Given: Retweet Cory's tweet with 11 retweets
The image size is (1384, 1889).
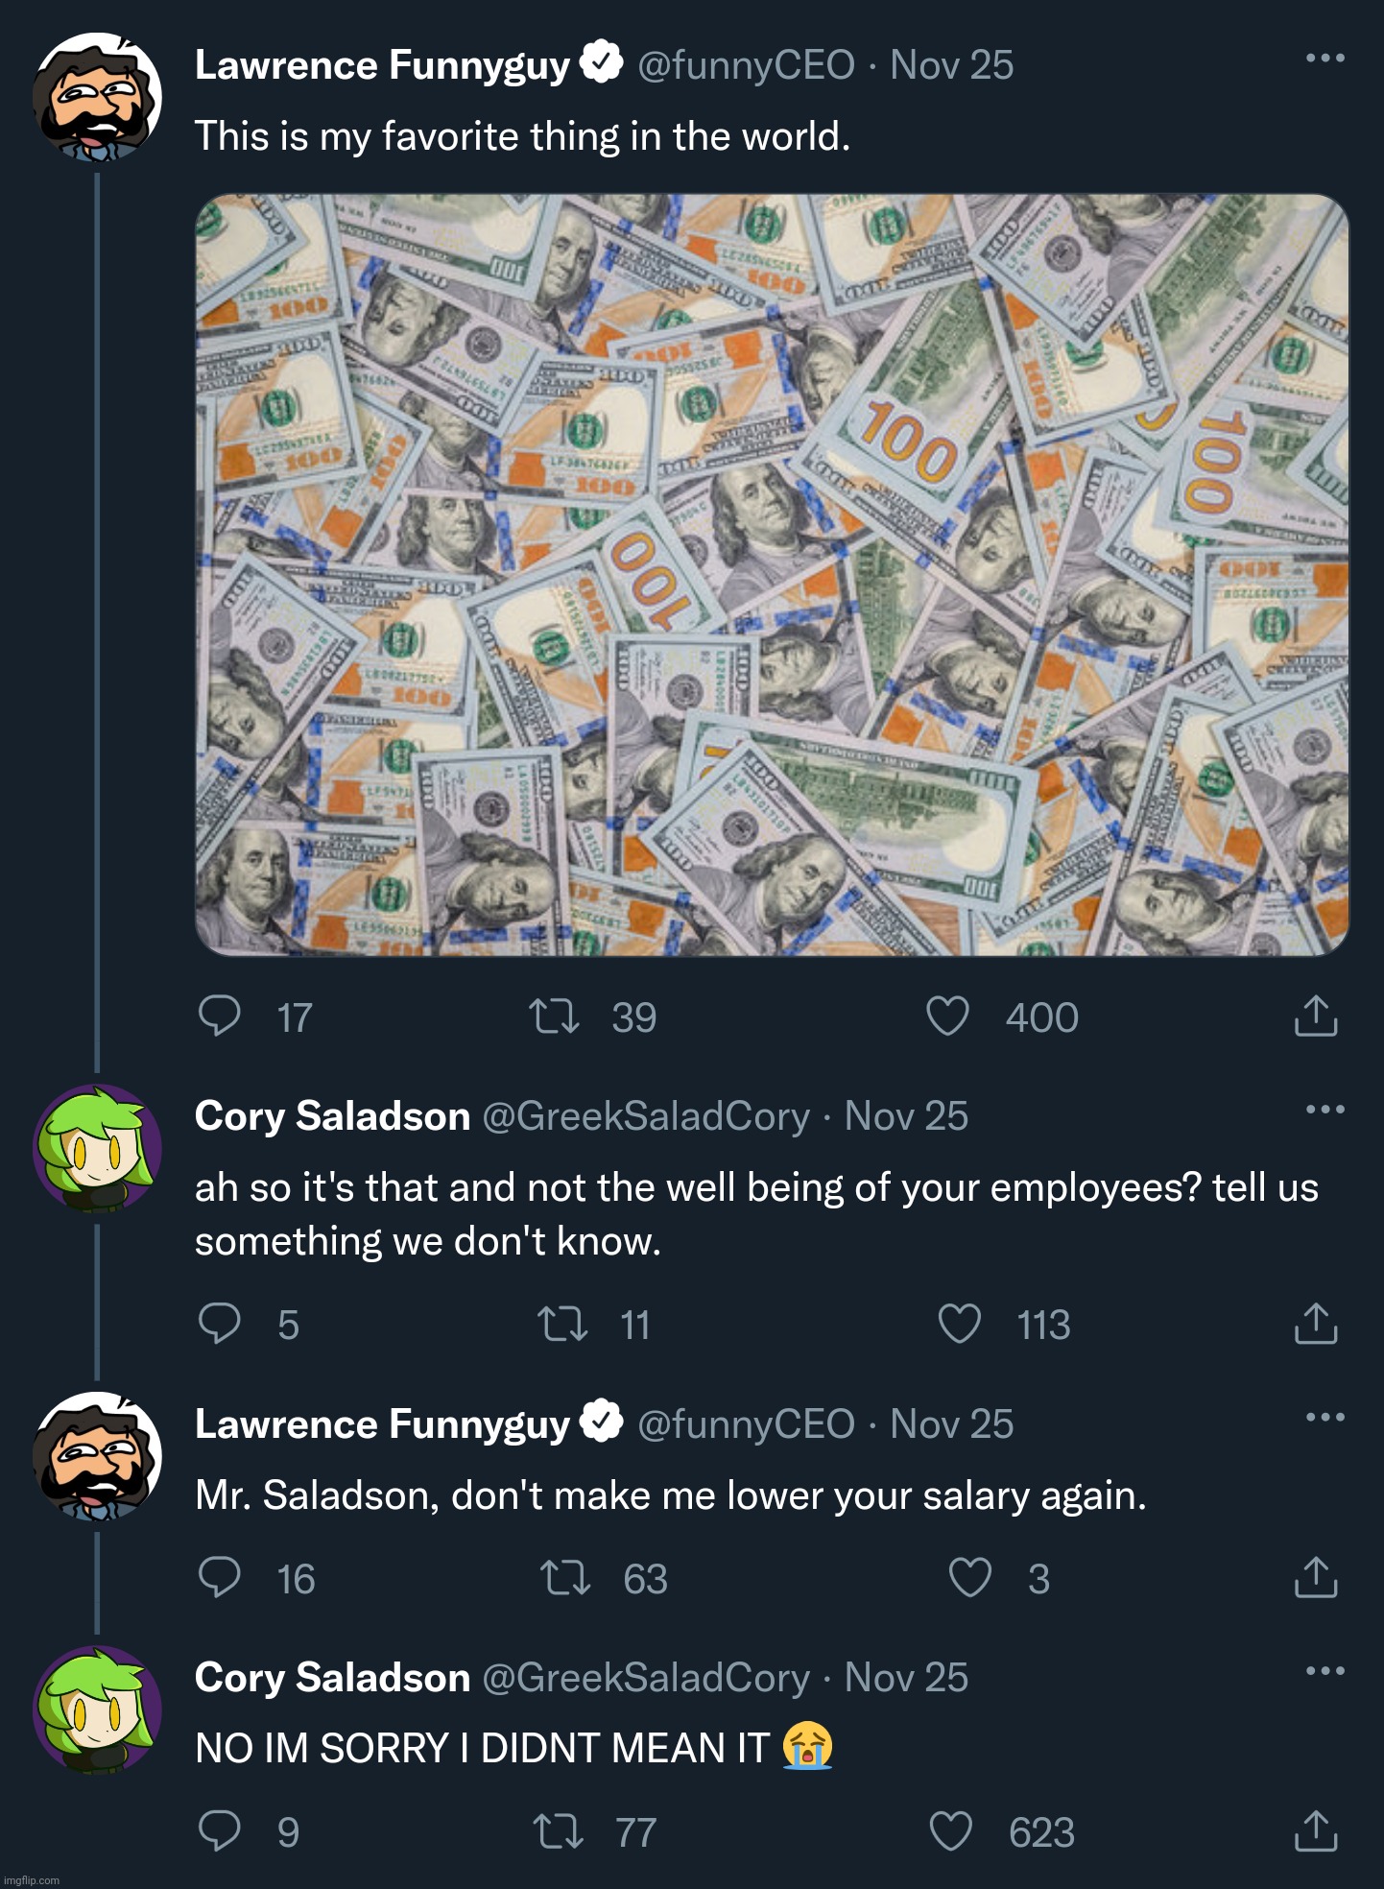Looking at the screenshot, I should tap(562, 1324).
